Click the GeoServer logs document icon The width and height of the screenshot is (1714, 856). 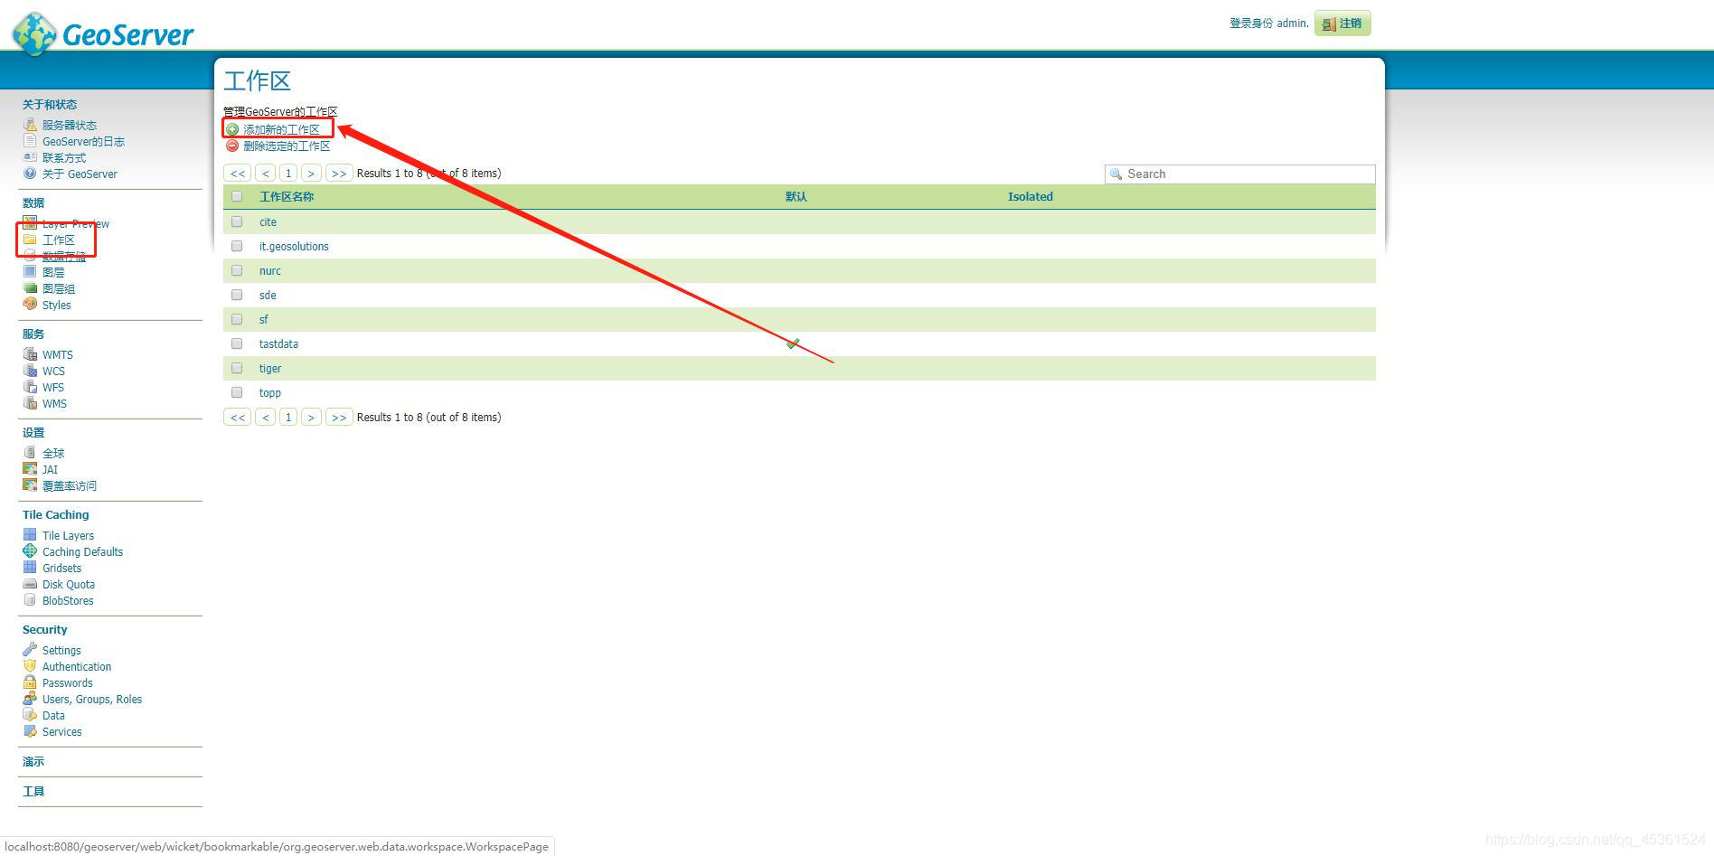(x=30, y=141)
